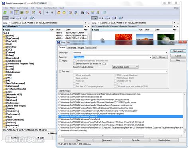Screen dimensions: 189x148
Task: Enable the RegEx checkbox beside Search in
Action: 60,60
